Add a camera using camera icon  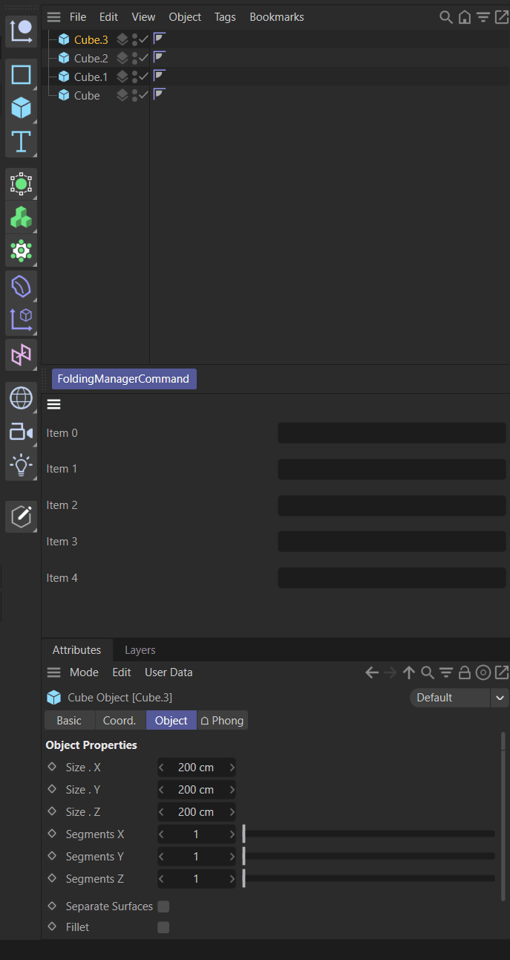[x=21, y=432]
